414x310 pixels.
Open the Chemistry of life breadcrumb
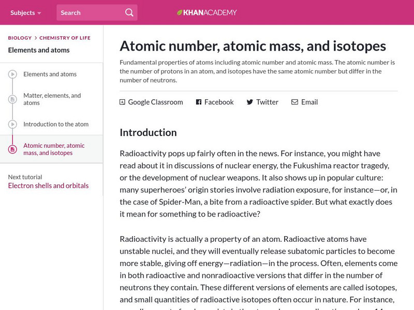[x=65, y=38]
